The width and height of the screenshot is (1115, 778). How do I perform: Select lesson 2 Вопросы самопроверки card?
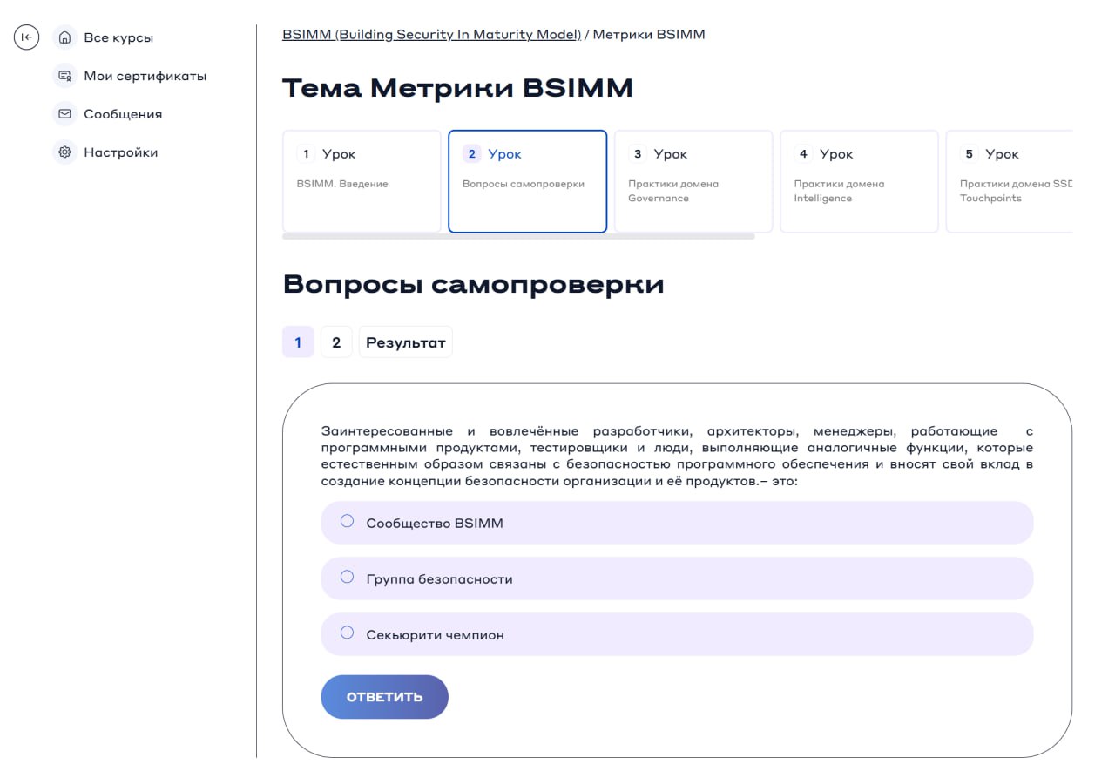(527, 181)
